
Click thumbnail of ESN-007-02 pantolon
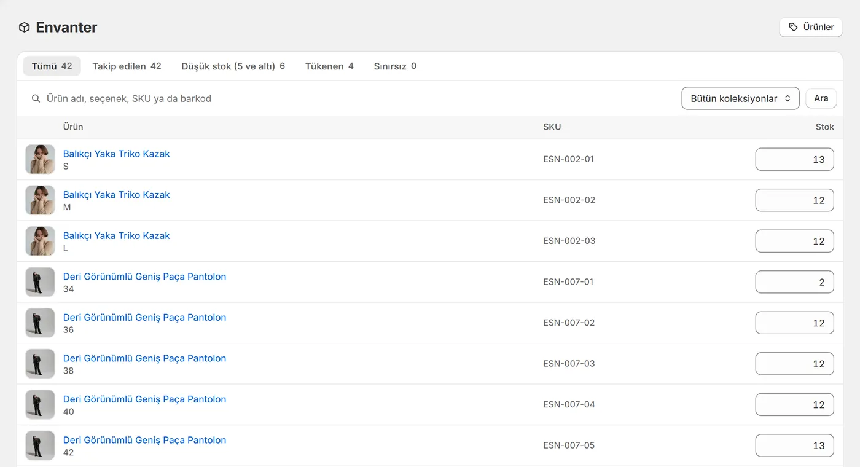click(x=40, y=323)
